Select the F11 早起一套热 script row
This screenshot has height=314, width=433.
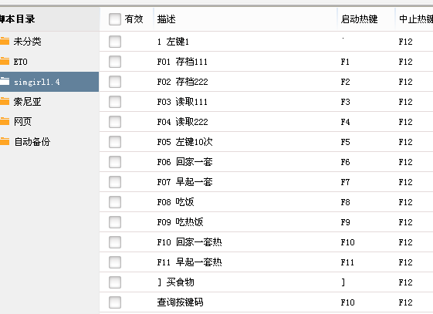[266, 262]
